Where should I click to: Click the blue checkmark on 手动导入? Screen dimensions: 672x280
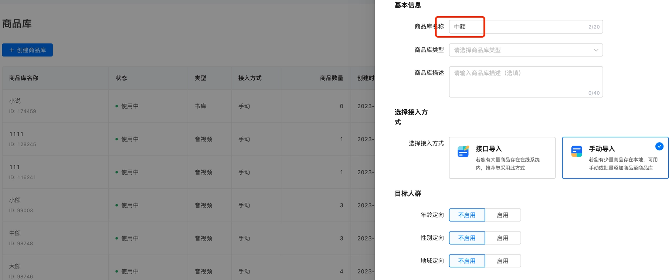point(659,147)
